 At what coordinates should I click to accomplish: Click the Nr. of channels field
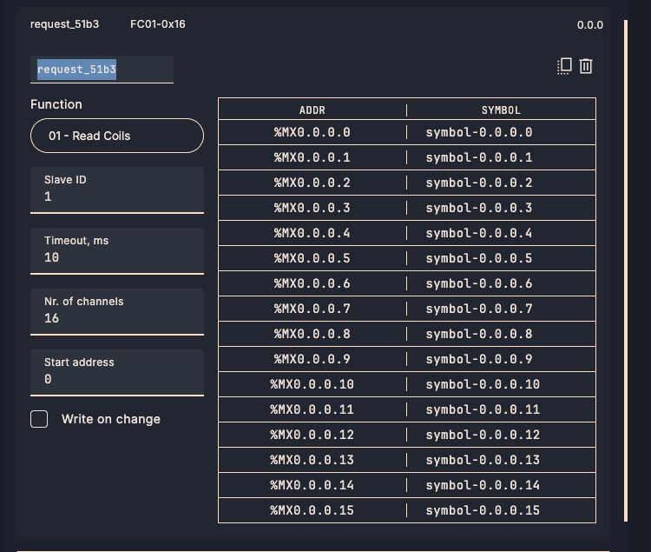pos(117,312)
